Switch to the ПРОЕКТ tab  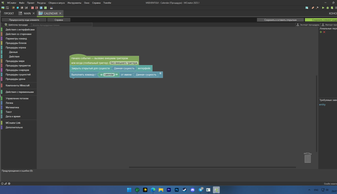(x=9, y=13)
